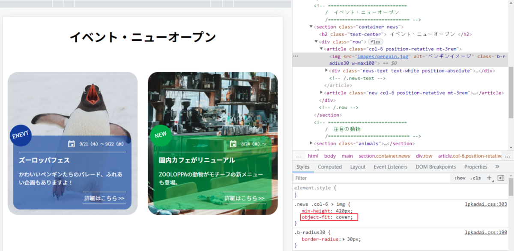514x251 pixels.
Task: Click the calendar icon in cafe card
Action: click(233, 144)
